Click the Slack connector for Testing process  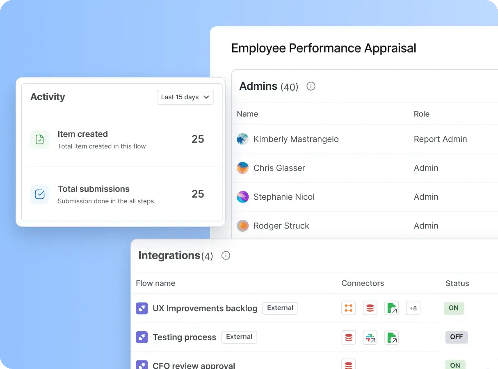click(370, 337)
